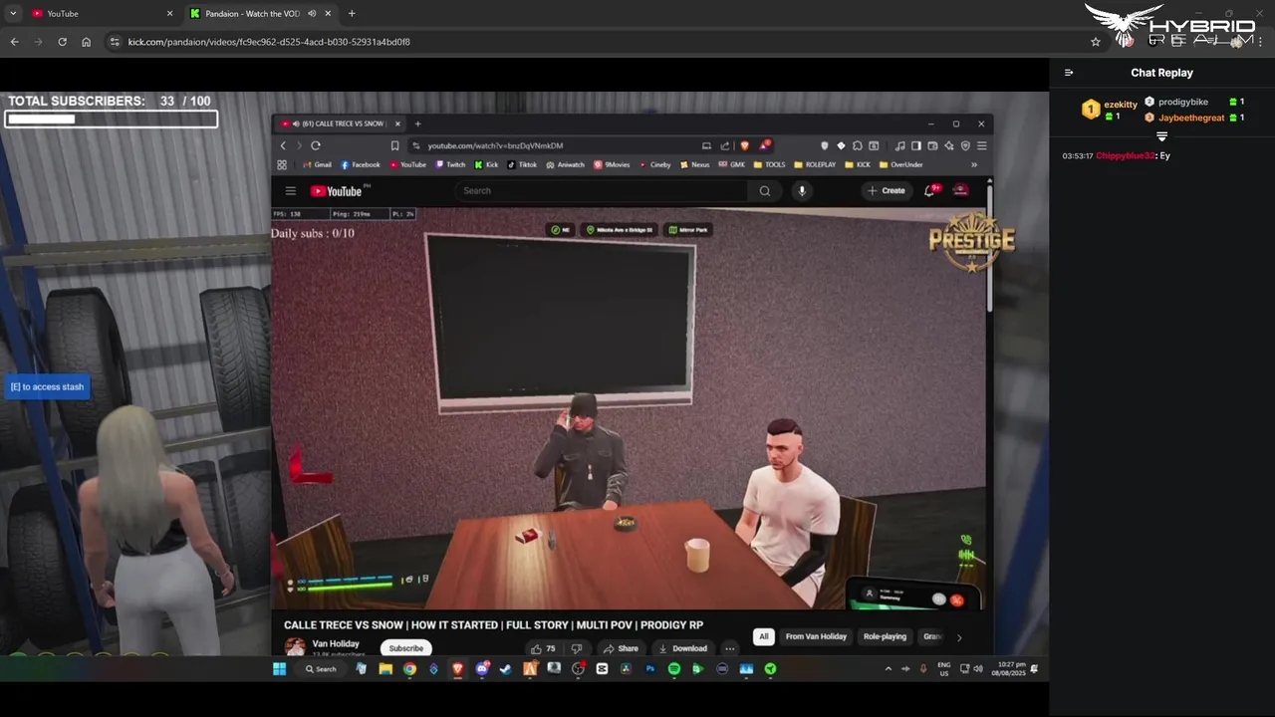
Task: Open a new tab in outer browser
Action: pos(352,14)
